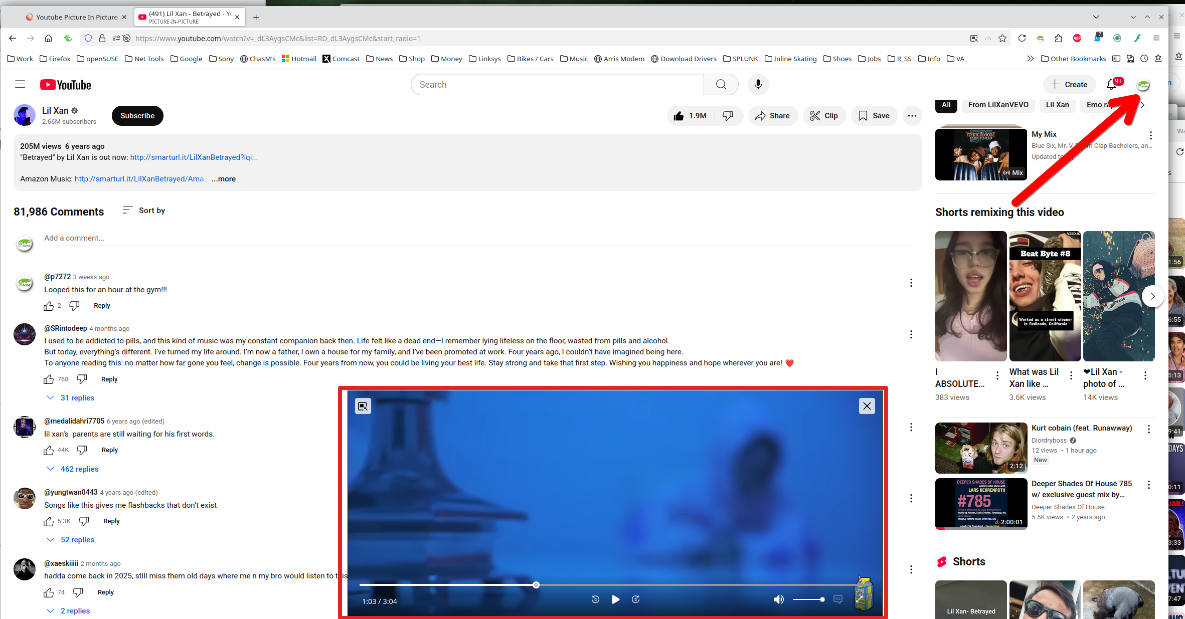
Task: Open more actions ellipsis beside Save
Action: [x=912, y=116]
